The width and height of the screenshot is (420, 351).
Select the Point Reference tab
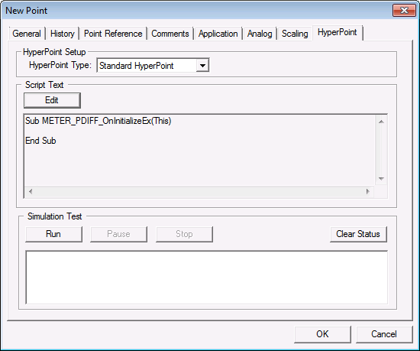[113, 34]
